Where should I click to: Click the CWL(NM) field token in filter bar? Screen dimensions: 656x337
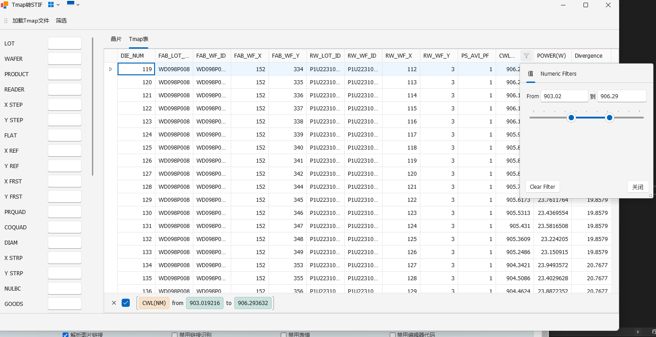click(x=154, y=303)
